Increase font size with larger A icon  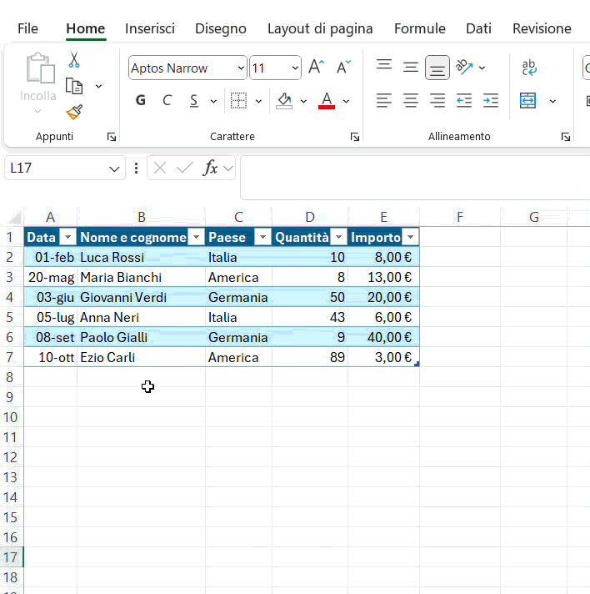click(316, 68)
